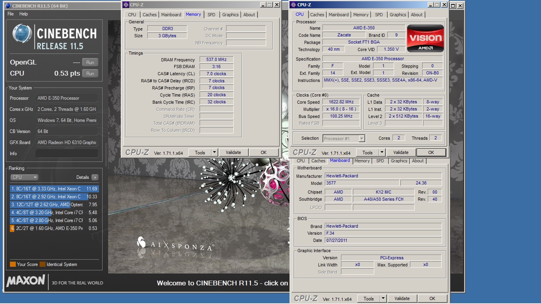Open the Processor #1 selection dropdown
This screenshot has width=541, height=304.
pyautogui.click(x=344, y=138)
